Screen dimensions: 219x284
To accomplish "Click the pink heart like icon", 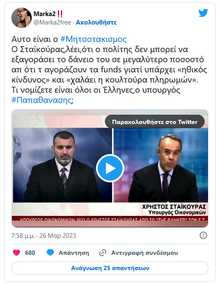I will (x=16, y=253).
